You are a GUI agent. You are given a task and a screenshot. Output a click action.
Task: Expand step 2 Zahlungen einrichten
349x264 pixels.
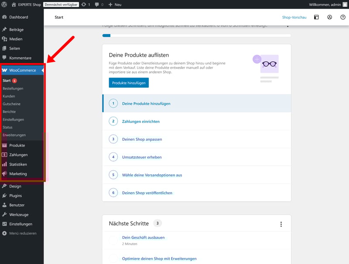coord(140,122)
